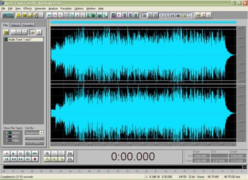Click the Sel End time field
248x180 pixels.
[x=219, y=156]
